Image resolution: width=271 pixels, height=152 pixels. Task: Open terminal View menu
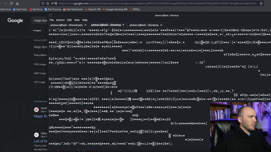click(x=77, y=20)
